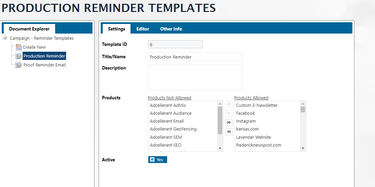Select the Settings tab
This screenshot has width=375, height=187.
(x=116, y=29)
